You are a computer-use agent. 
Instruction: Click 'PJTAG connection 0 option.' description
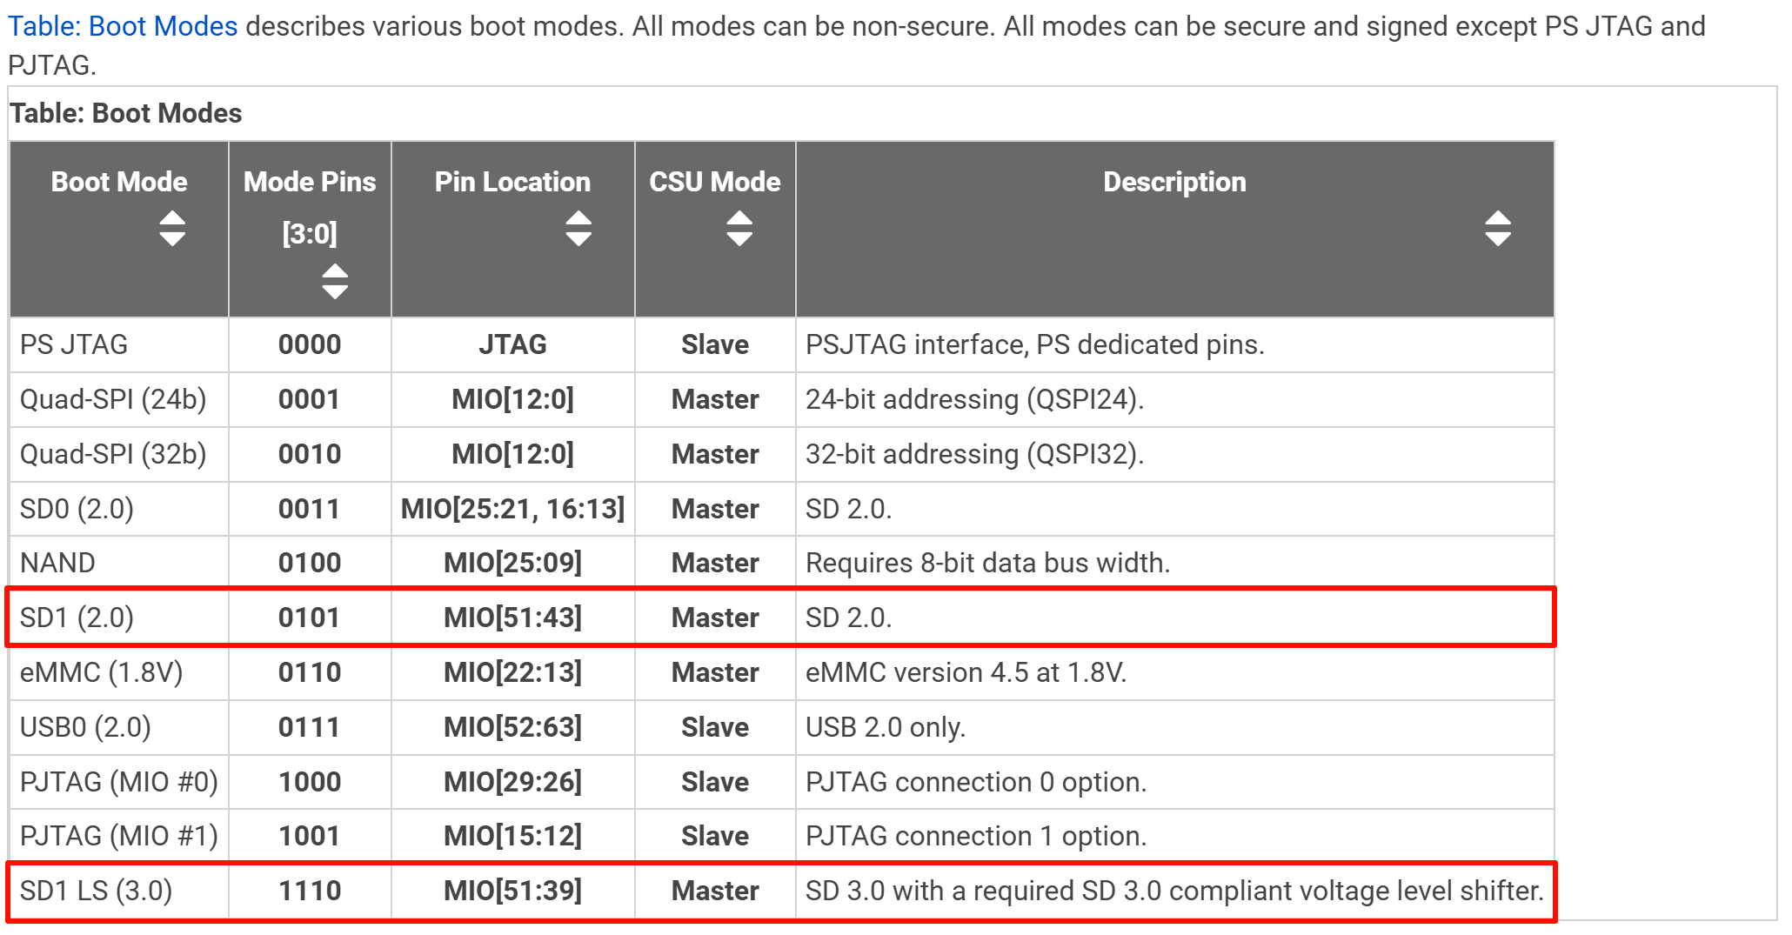pos(976,782)
